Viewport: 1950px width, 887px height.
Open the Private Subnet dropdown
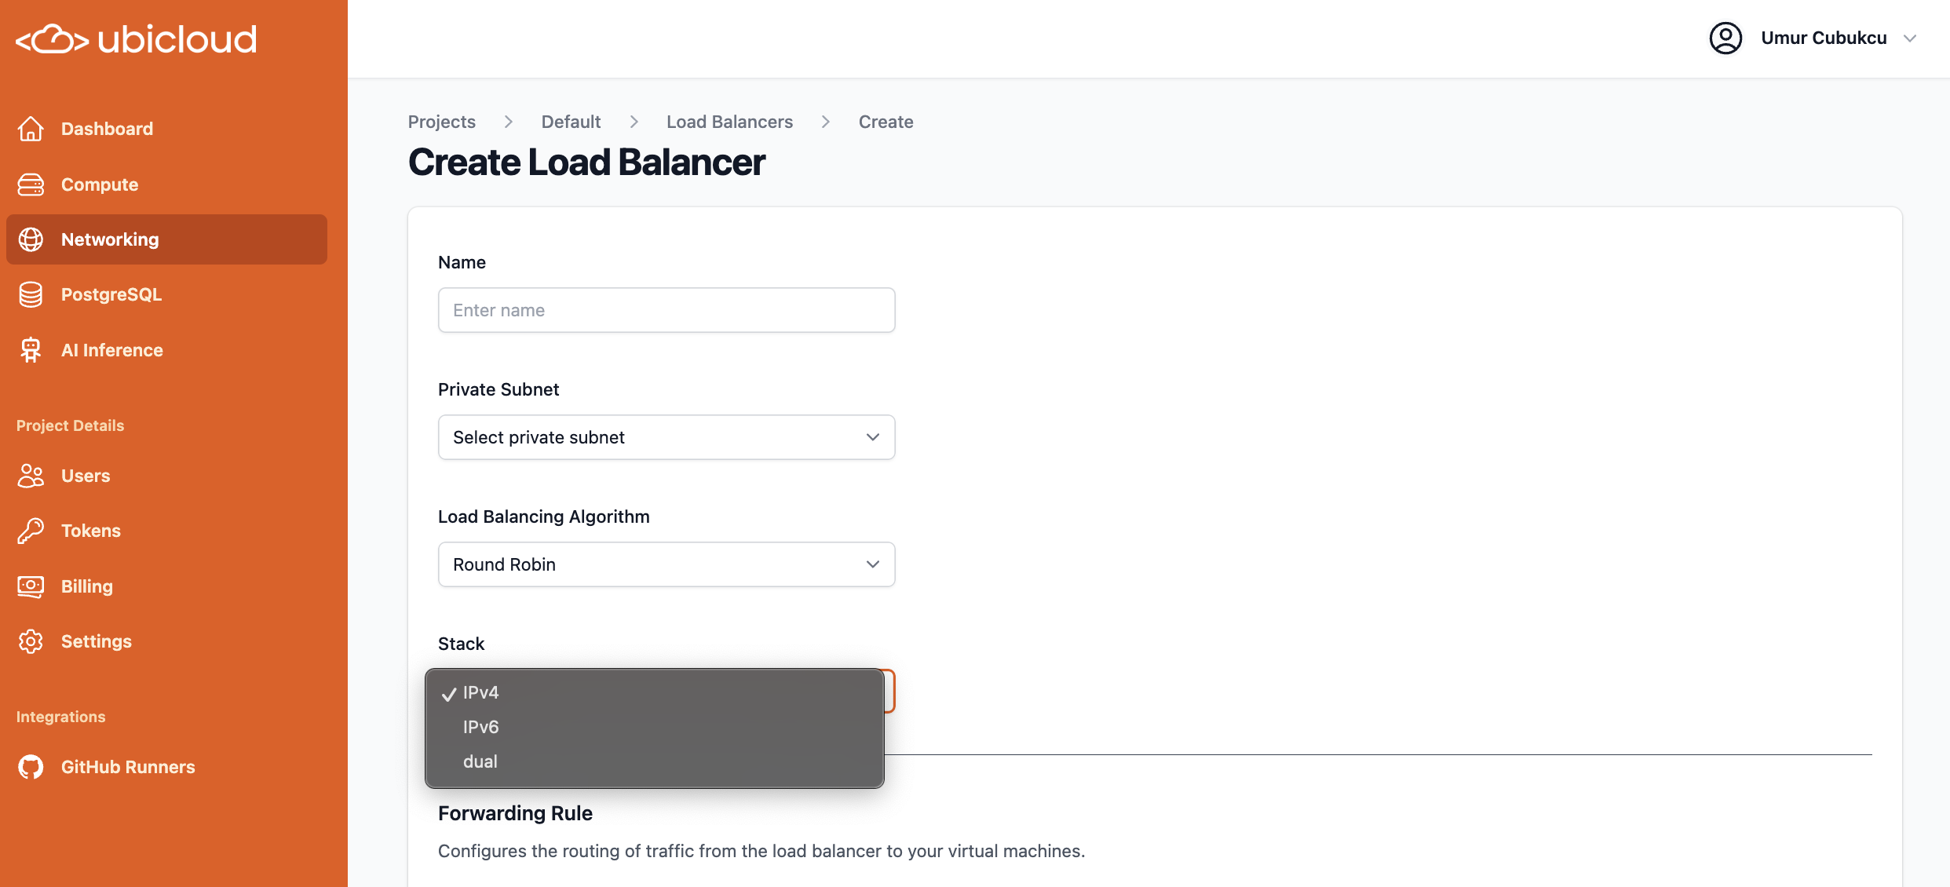click(666, 437)
